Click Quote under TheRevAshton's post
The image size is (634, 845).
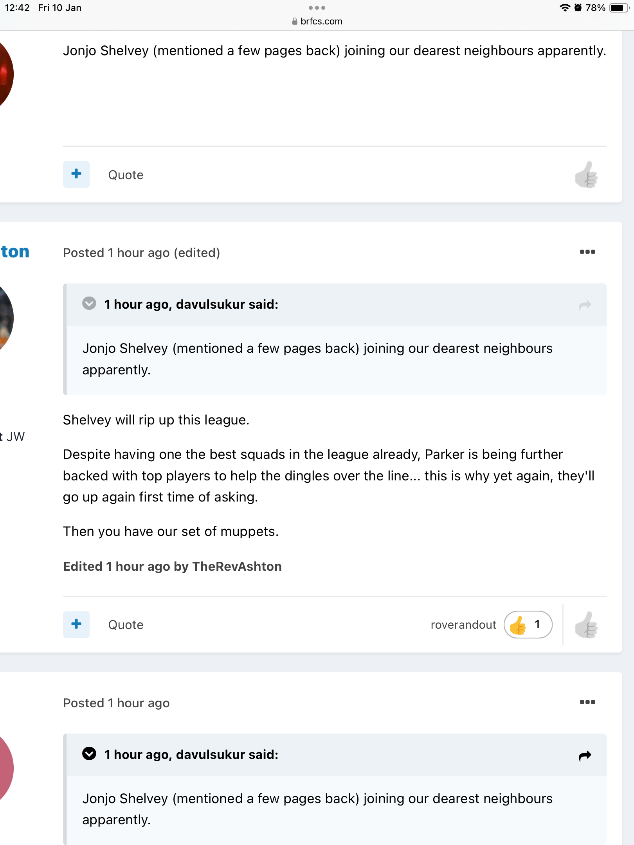pyautogui.click(x=126, y=625)
